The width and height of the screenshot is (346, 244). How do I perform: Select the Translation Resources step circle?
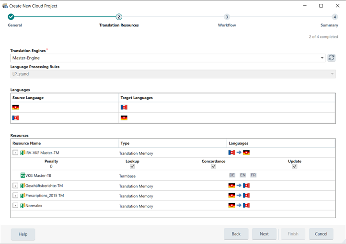click(119, 17)
